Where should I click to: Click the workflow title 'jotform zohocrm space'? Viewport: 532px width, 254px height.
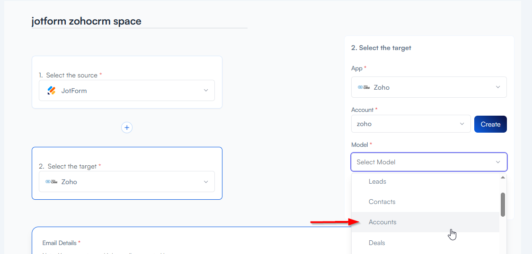[x=86, y=21]
